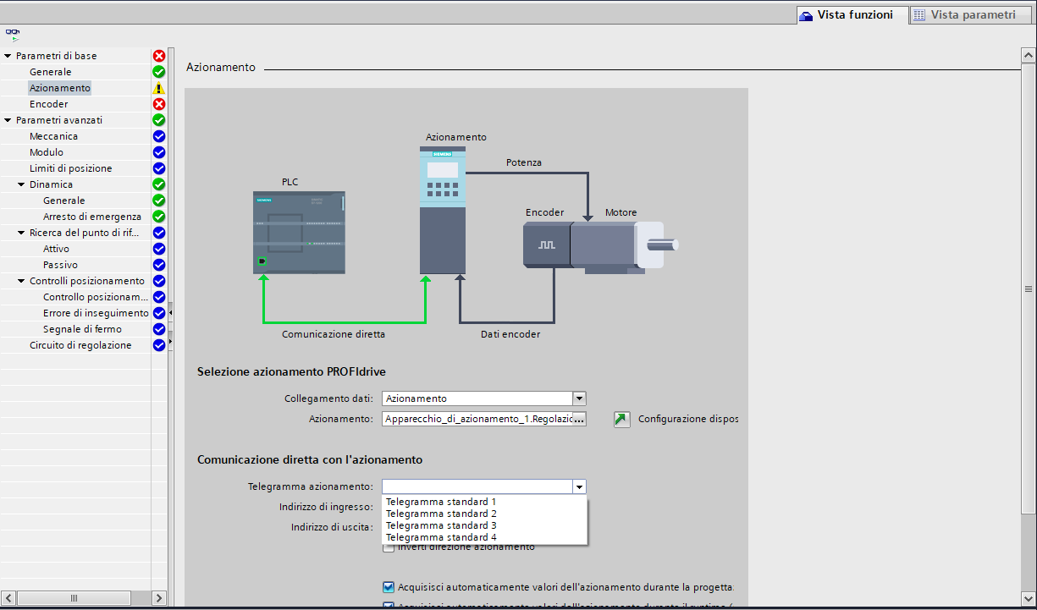Open Configurazione dispositivo link
The image size is (1037, 610).
pos(687,419)
